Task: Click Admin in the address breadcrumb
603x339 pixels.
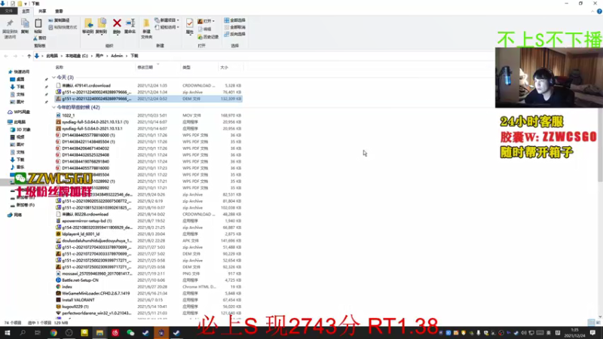Action: tap(117, 56)
